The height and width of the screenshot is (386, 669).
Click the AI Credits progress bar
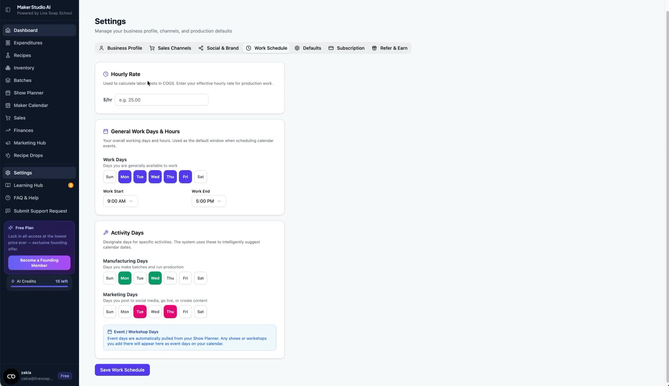tap(39, 287)
